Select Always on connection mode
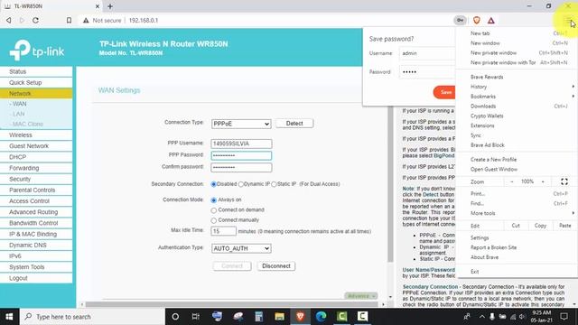Screen dimensions: 578x325 pyautogui.click(x=213, y=200)
